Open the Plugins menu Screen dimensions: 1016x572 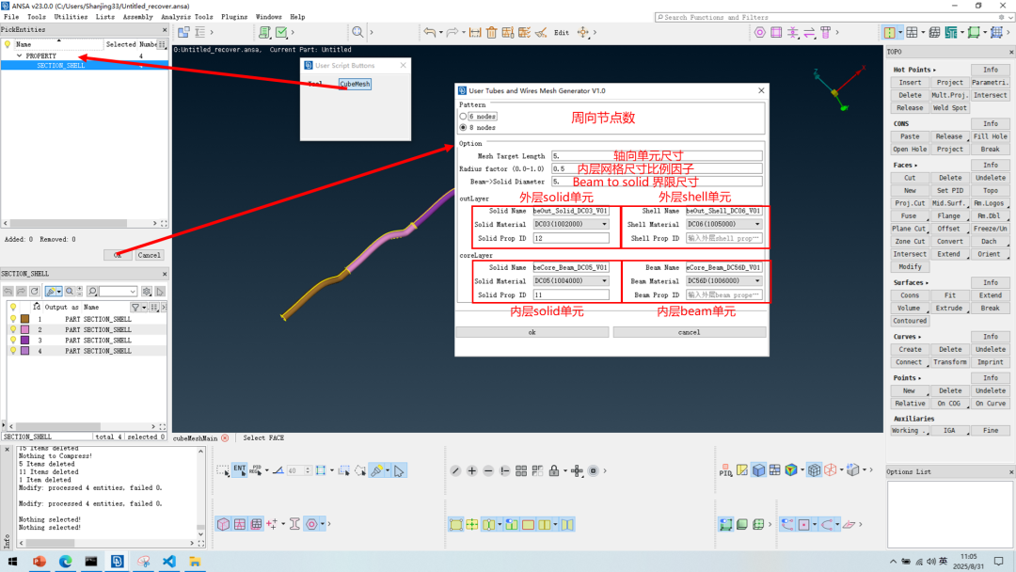pyautogui.click(x=234, y=17)
